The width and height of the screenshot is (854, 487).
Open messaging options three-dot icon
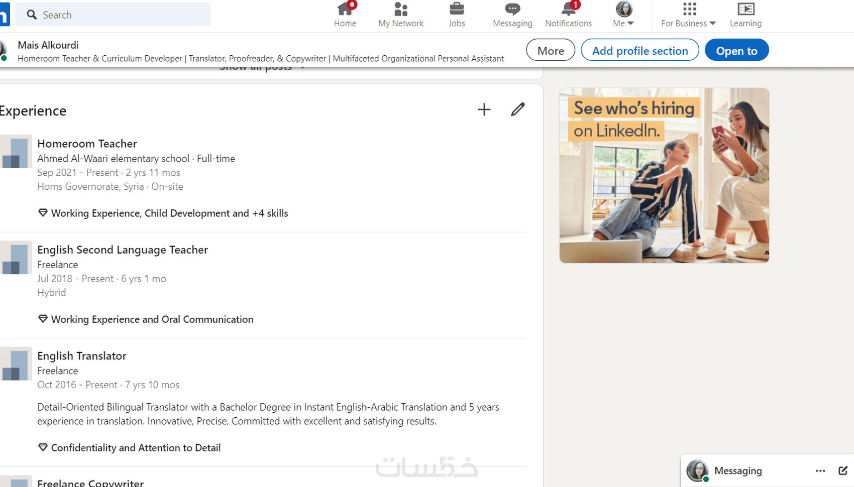[820, 471]
